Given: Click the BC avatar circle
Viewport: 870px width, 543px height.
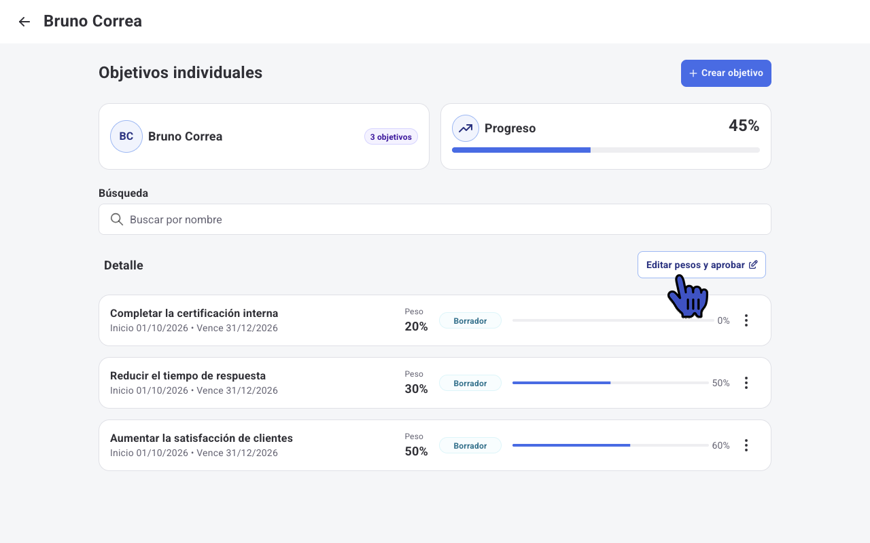Looking at the screenshot, I should (x=126, y=136).
